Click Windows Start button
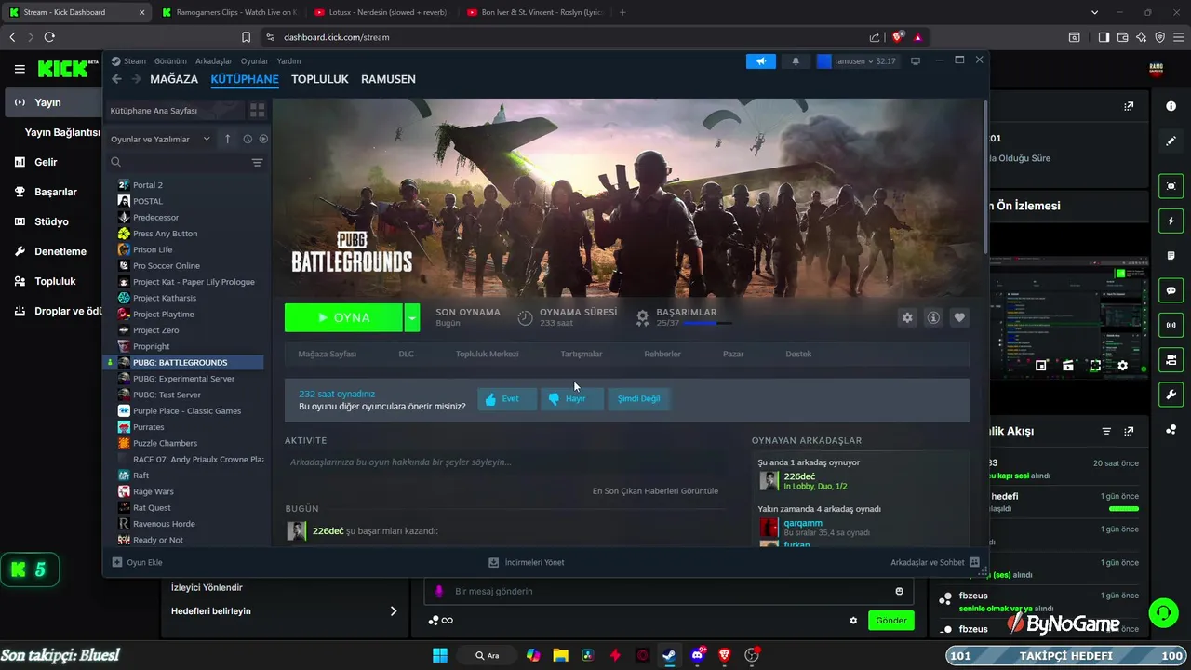The width and height of the screenshot is (1191, 670). click(440, 655)
